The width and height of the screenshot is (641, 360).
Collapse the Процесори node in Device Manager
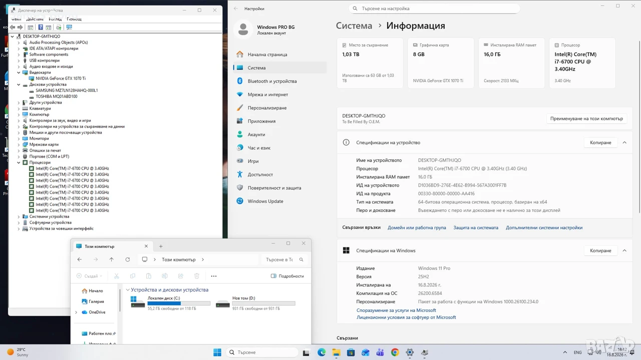[19, 162]
